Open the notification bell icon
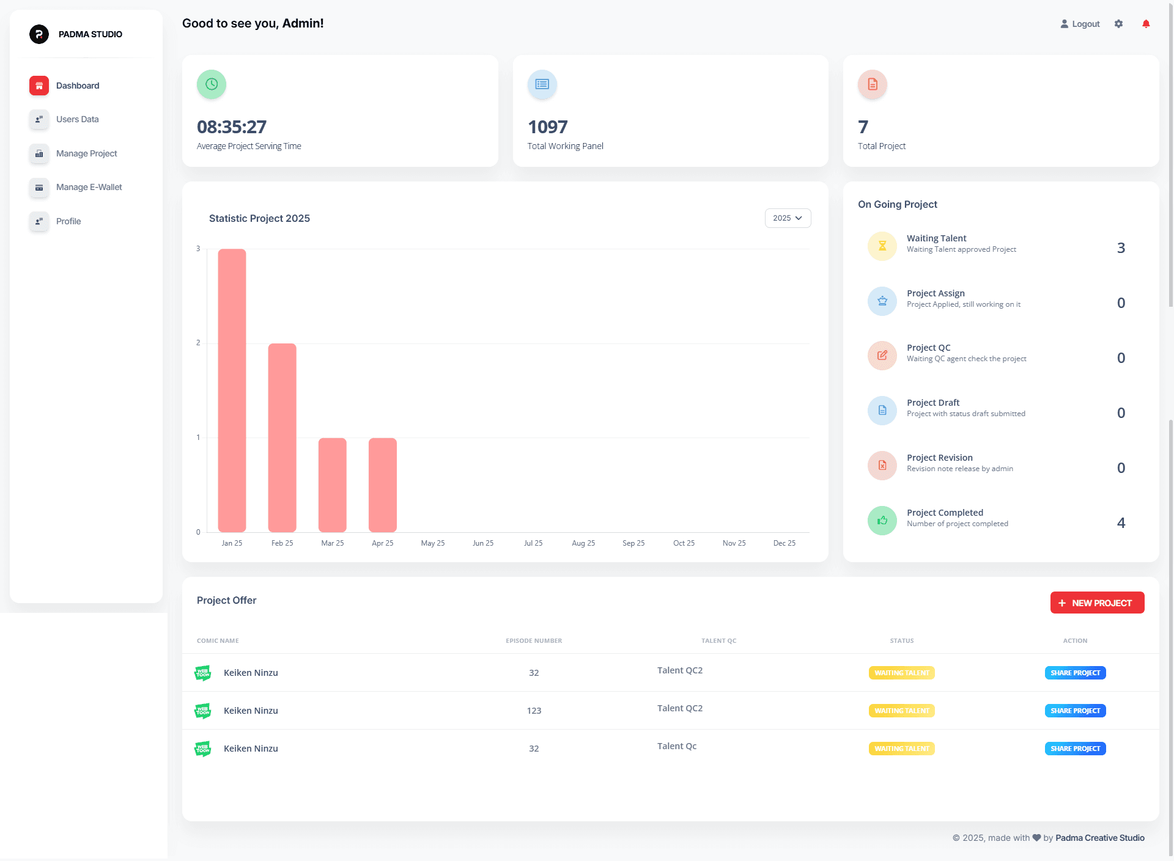The width and height of the screenshot is (1174, 861). tap(1146, 24)
